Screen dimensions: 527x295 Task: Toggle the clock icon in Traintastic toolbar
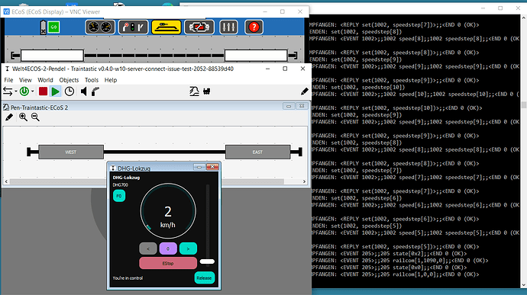(x=70, y=91)
